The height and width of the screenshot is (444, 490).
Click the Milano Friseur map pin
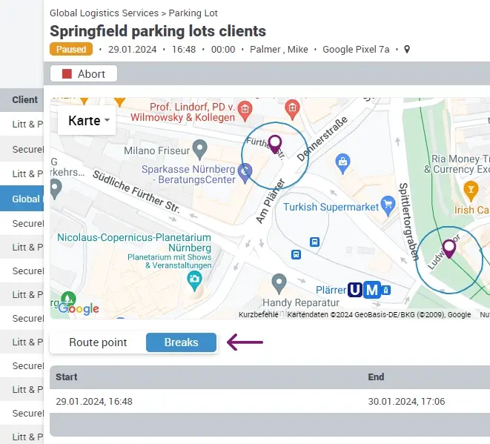point(199,150)
